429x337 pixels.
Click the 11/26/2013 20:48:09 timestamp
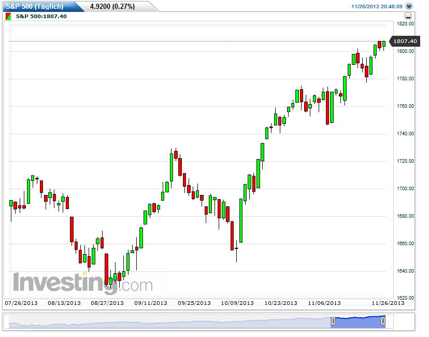coord(377,7)
